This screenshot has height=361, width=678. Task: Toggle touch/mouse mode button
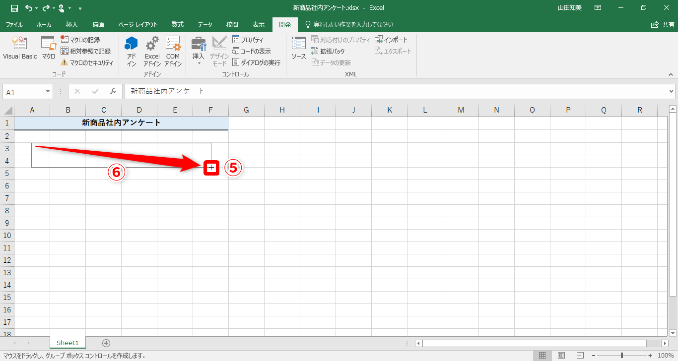(62, 8)
